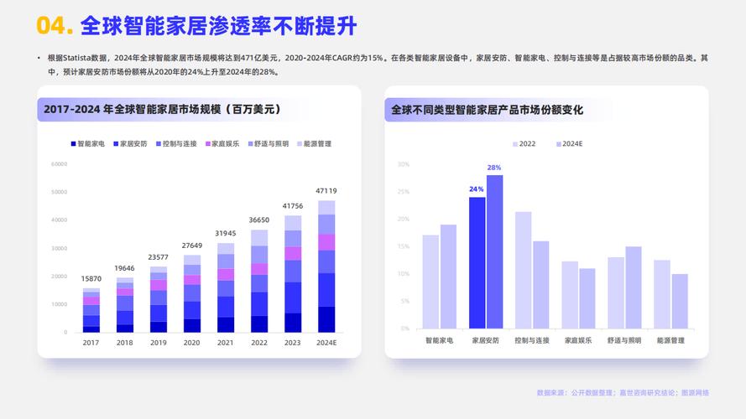746x419 pixels.
Task: Click the slide heading 全球智能家居渗透率不断提升
Action: pyautogui.click(x=218, y=26)
